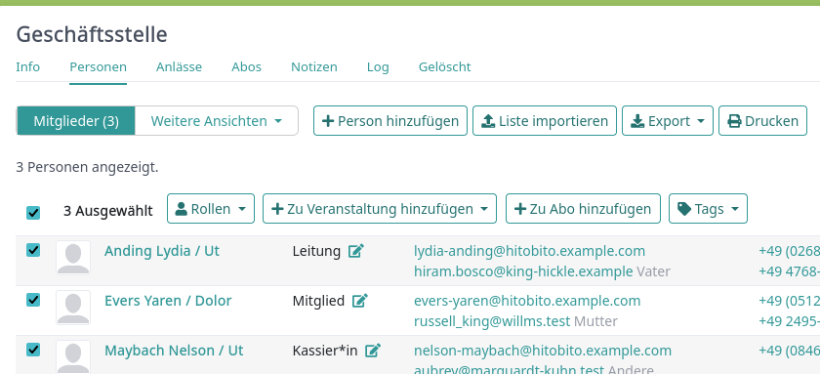Open the Export dropdown
Screen dimensions: 820x374
(x=668, y=121)
